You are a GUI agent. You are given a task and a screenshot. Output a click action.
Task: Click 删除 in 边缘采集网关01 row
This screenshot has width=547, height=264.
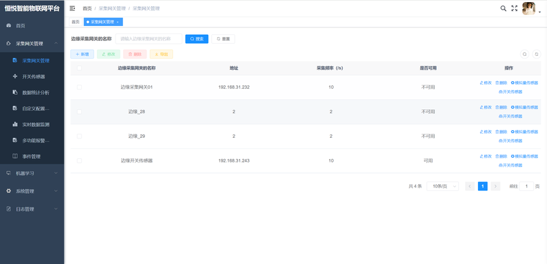click(x=501, y=83)
